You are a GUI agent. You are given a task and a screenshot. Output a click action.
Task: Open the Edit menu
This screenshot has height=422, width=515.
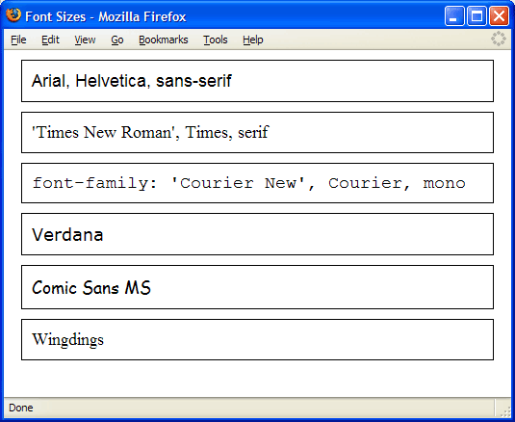pos(50,40)
